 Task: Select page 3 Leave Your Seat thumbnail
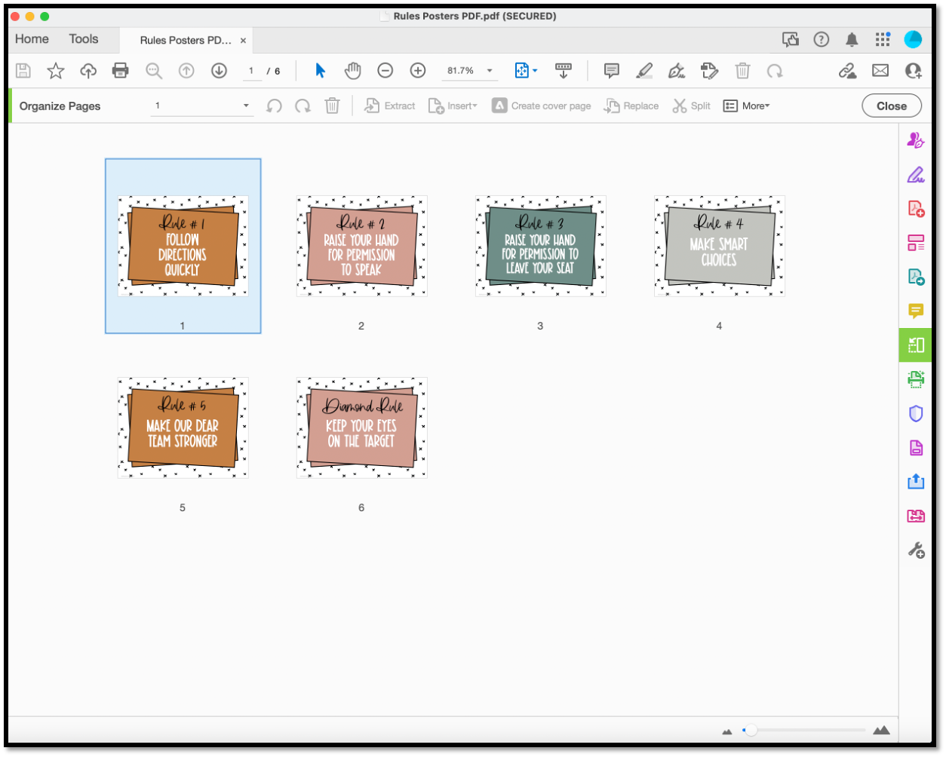(540, 246)
